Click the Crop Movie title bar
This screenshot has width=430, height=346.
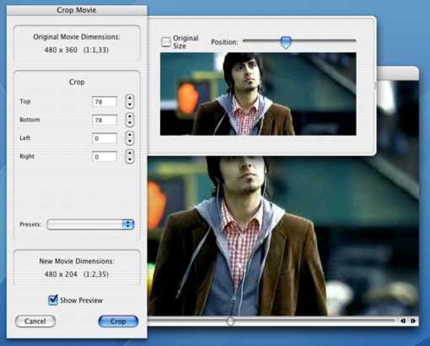(77, 10)
